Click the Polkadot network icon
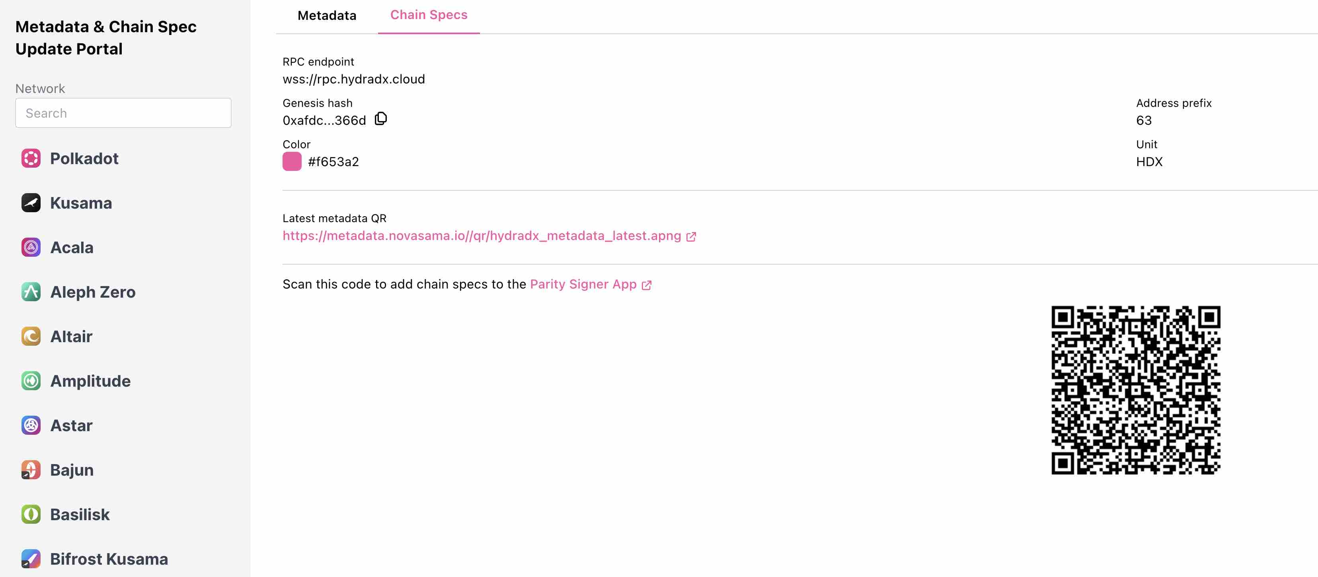The width and height of the screenshot is (1318, 577). click(31, 159)
